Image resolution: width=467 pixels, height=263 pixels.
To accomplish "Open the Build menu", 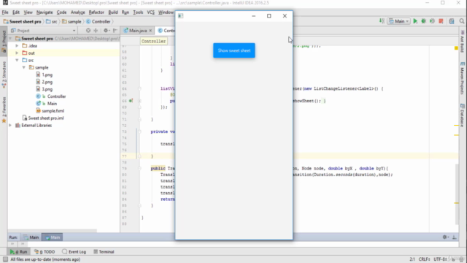I will tap(113, 12).
